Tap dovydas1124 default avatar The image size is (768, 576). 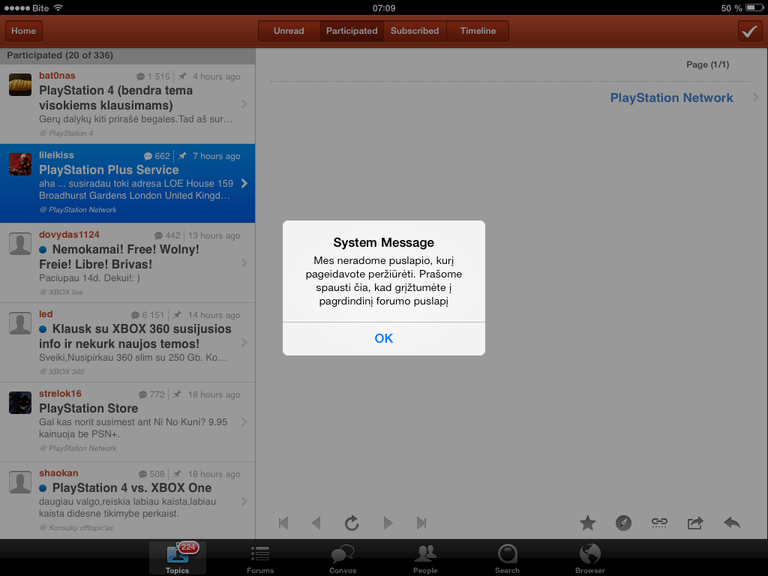[x=20, y=244]
